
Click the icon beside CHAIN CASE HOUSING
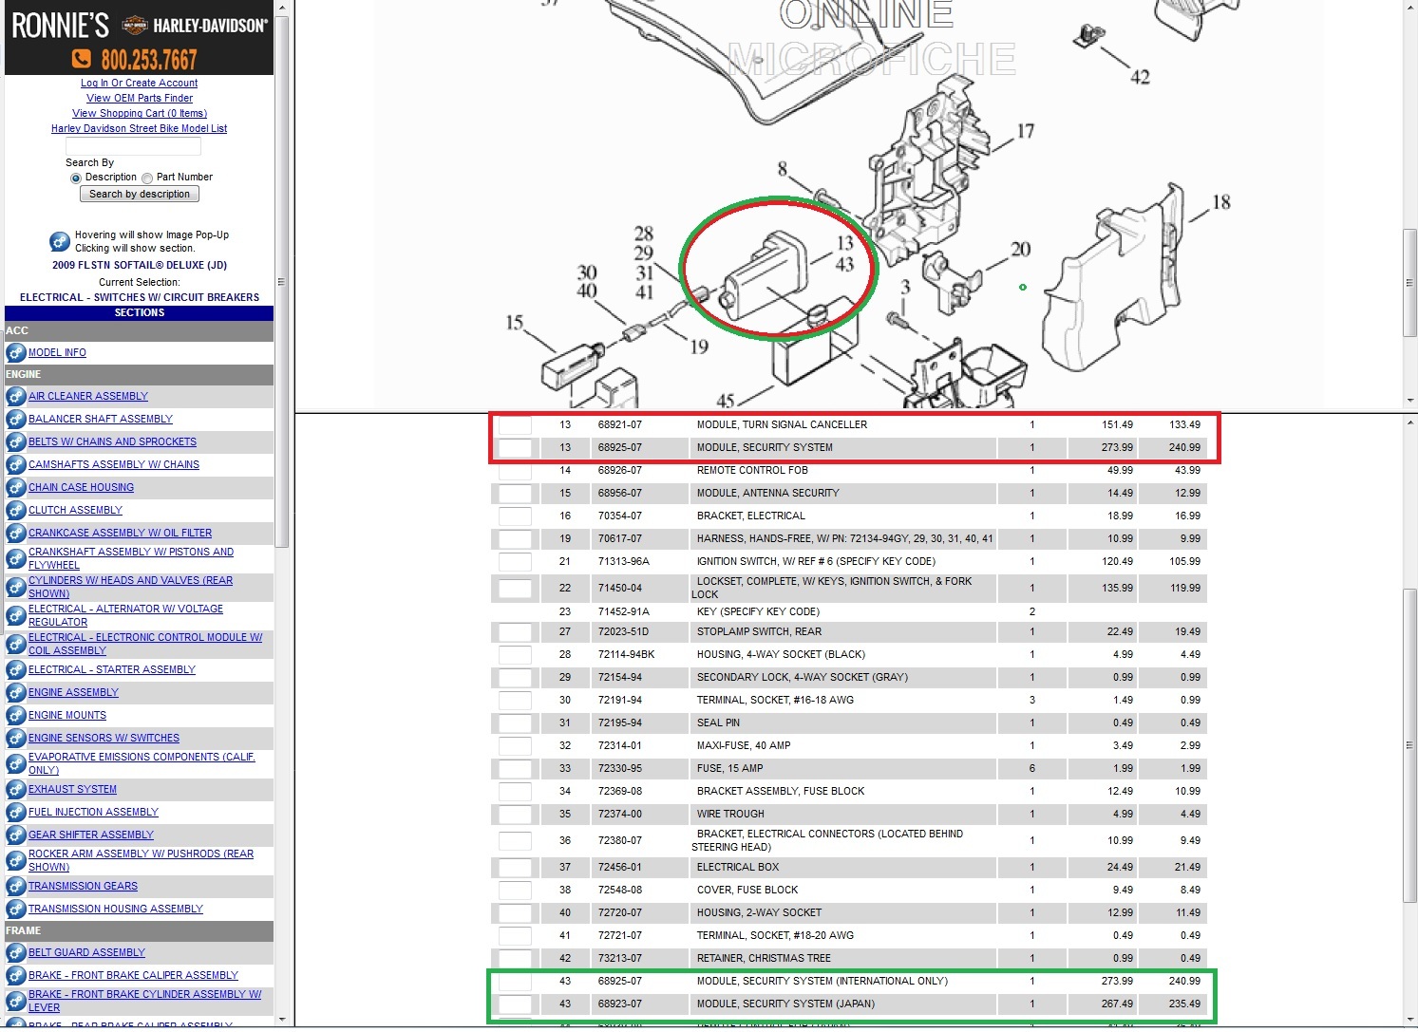click(x=16, y=487)
